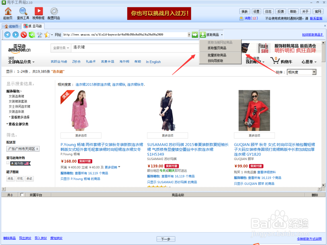Open the URL address history dropdown

point(189,35)
